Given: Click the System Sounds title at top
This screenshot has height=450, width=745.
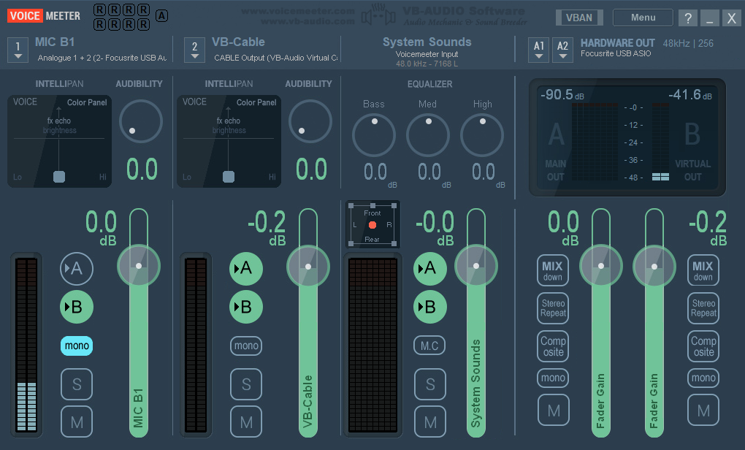Looking at the screenshot, I should point(427,42).
